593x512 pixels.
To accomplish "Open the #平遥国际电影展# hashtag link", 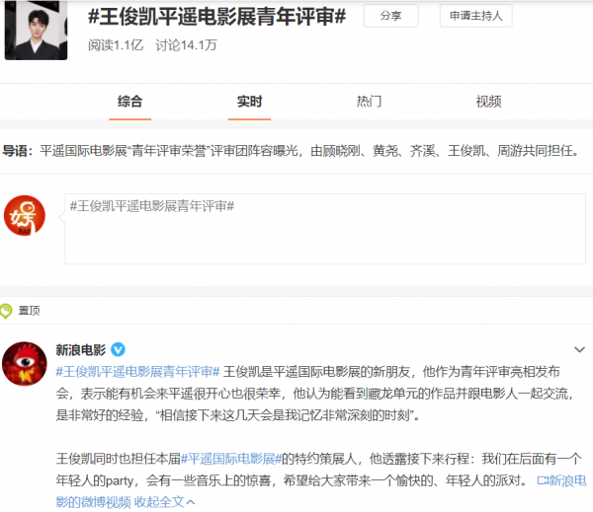I will 231,459.
